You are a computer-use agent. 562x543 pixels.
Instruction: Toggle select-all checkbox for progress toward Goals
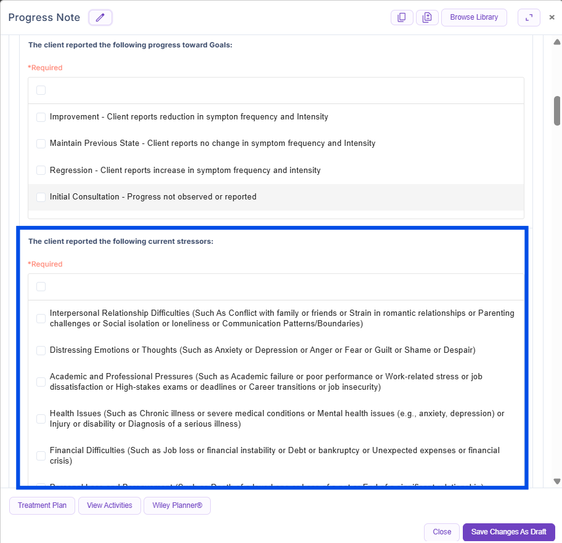[41, 90]
